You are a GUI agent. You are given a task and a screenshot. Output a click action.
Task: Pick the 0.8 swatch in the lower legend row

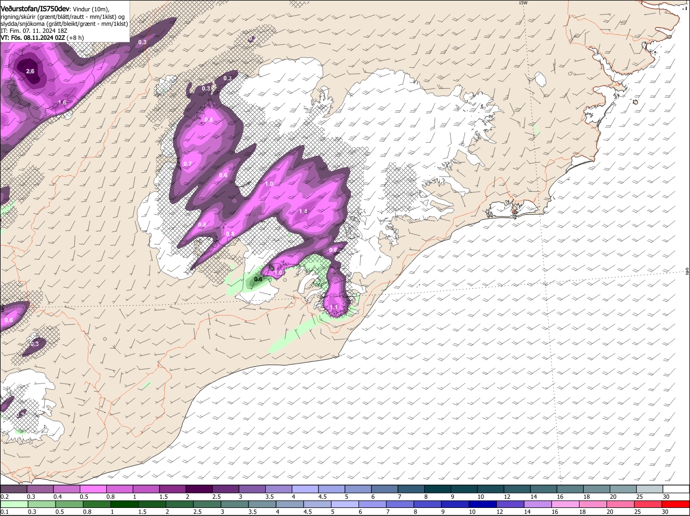[96, 504]
